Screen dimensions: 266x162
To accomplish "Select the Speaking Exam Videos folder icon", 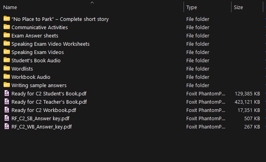I will 7,52.
